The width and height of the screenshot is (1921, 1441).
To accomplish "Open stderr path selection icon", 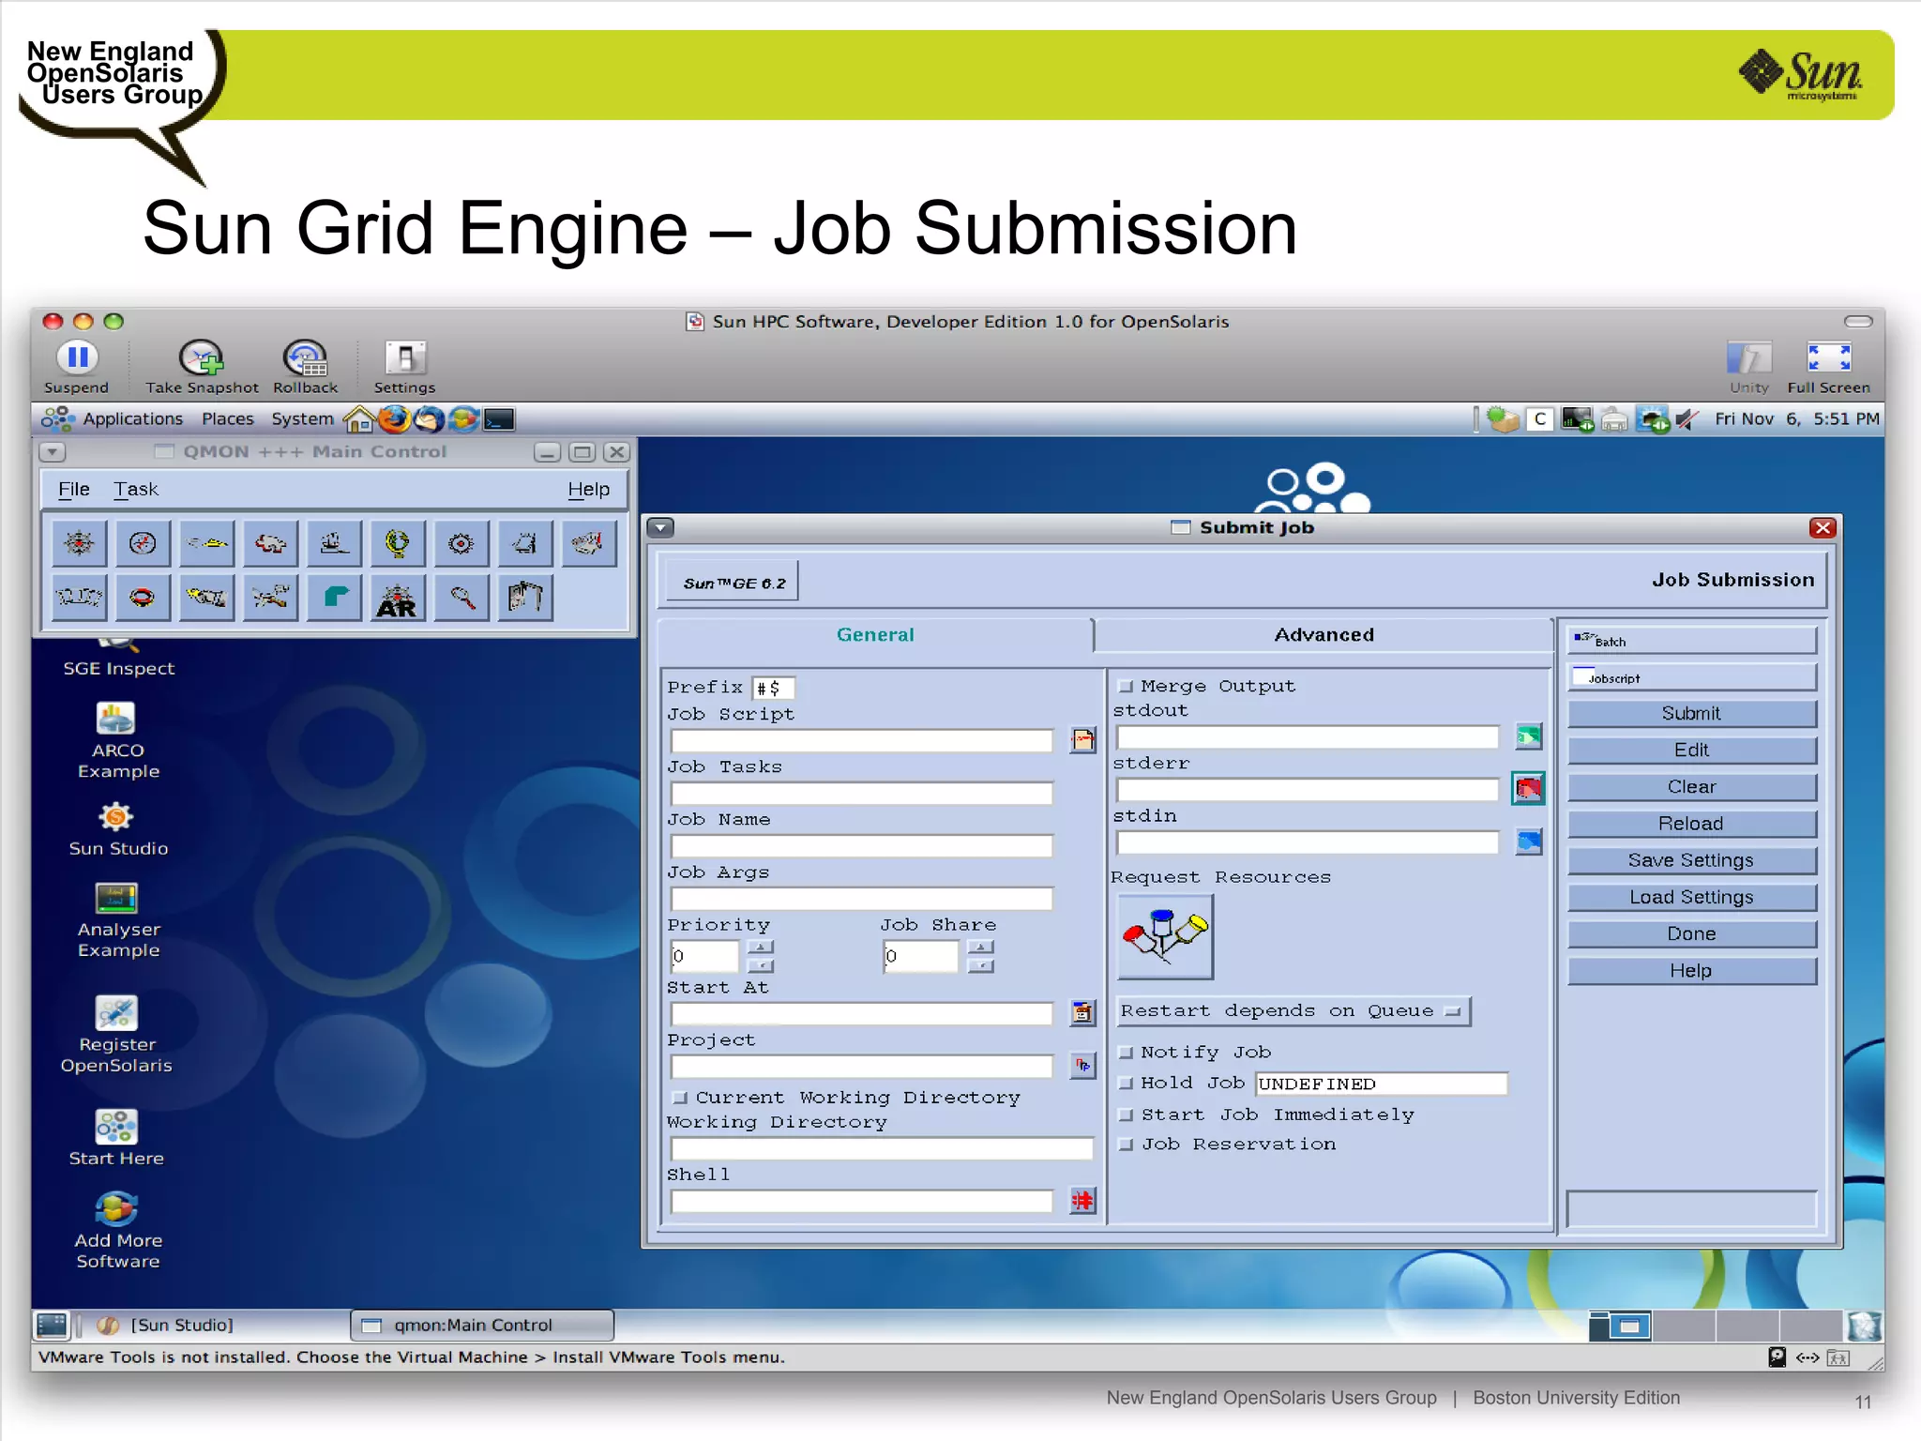I will click(x=1528, y=789).
